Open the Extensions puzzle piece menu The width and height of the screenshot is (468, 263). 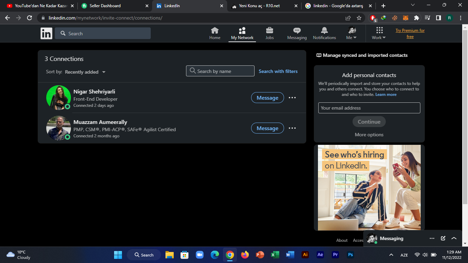tap(417, 18)
